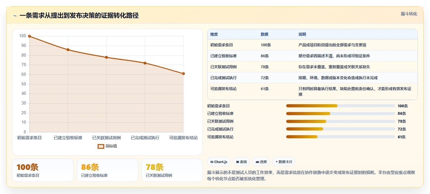Click the 进度 tag chip

pyautogui.click(x=261, y=162)
